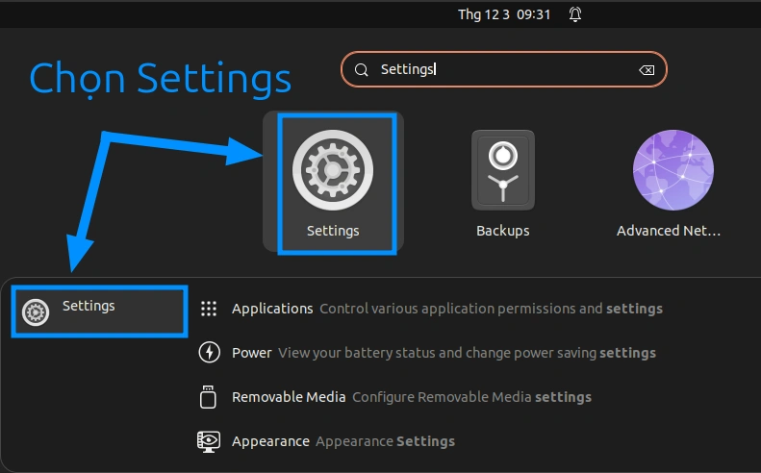Open the Power battery status result text
This screenshot has height=473, width=761.
(x=467, y=353)
